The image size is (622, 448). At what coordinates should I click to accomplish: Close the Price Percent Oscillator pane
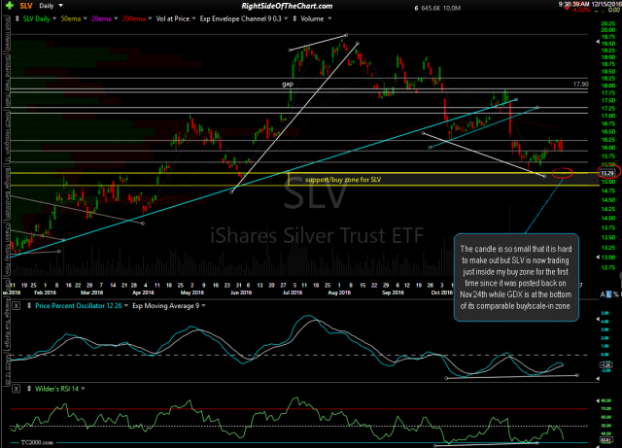[16, 306]
